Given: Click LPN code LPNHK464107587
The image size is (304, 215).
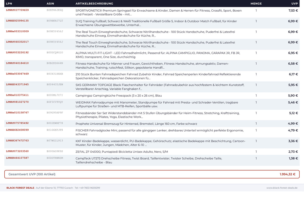Looking at the screenshot, I should coord(17,158).
